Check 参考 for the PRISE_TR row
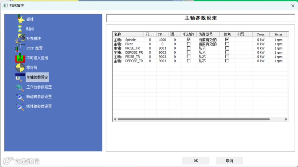The width and height of the screenshot is (298, 167). coord(227,57)
